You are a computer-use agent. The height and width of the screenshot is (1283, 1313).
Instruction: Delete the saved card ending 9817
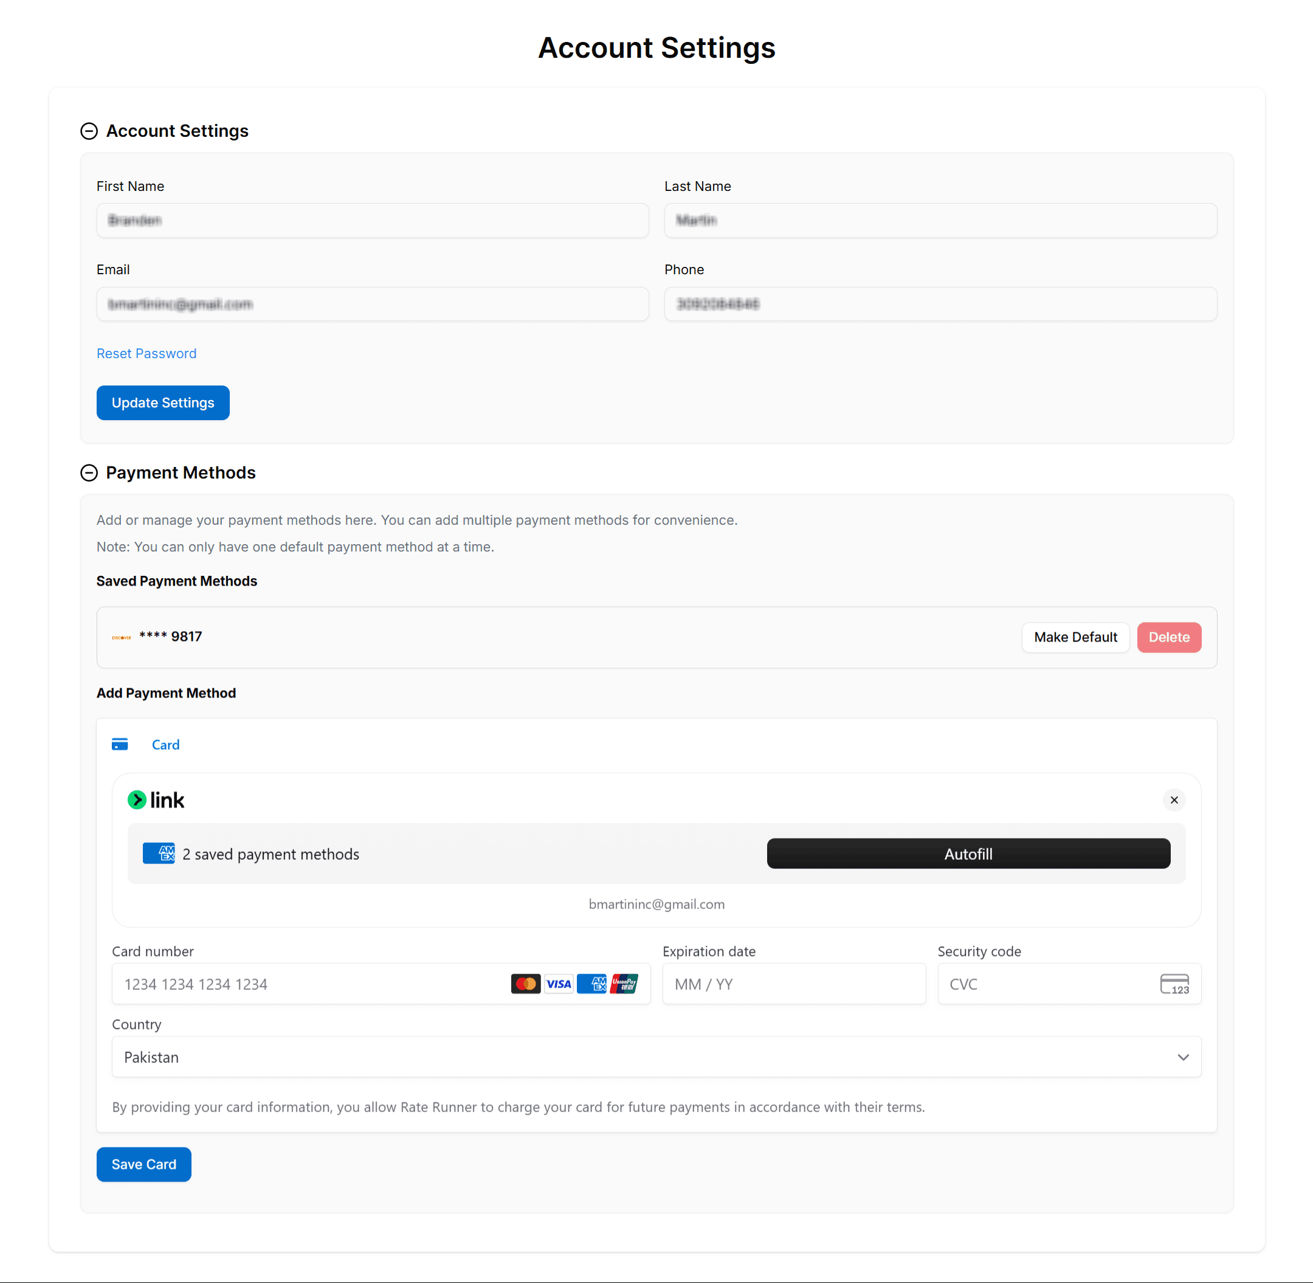(x=1169, y=637)
